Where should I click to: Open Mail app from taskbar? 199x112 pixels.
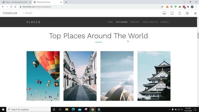(x=80, y=110)
